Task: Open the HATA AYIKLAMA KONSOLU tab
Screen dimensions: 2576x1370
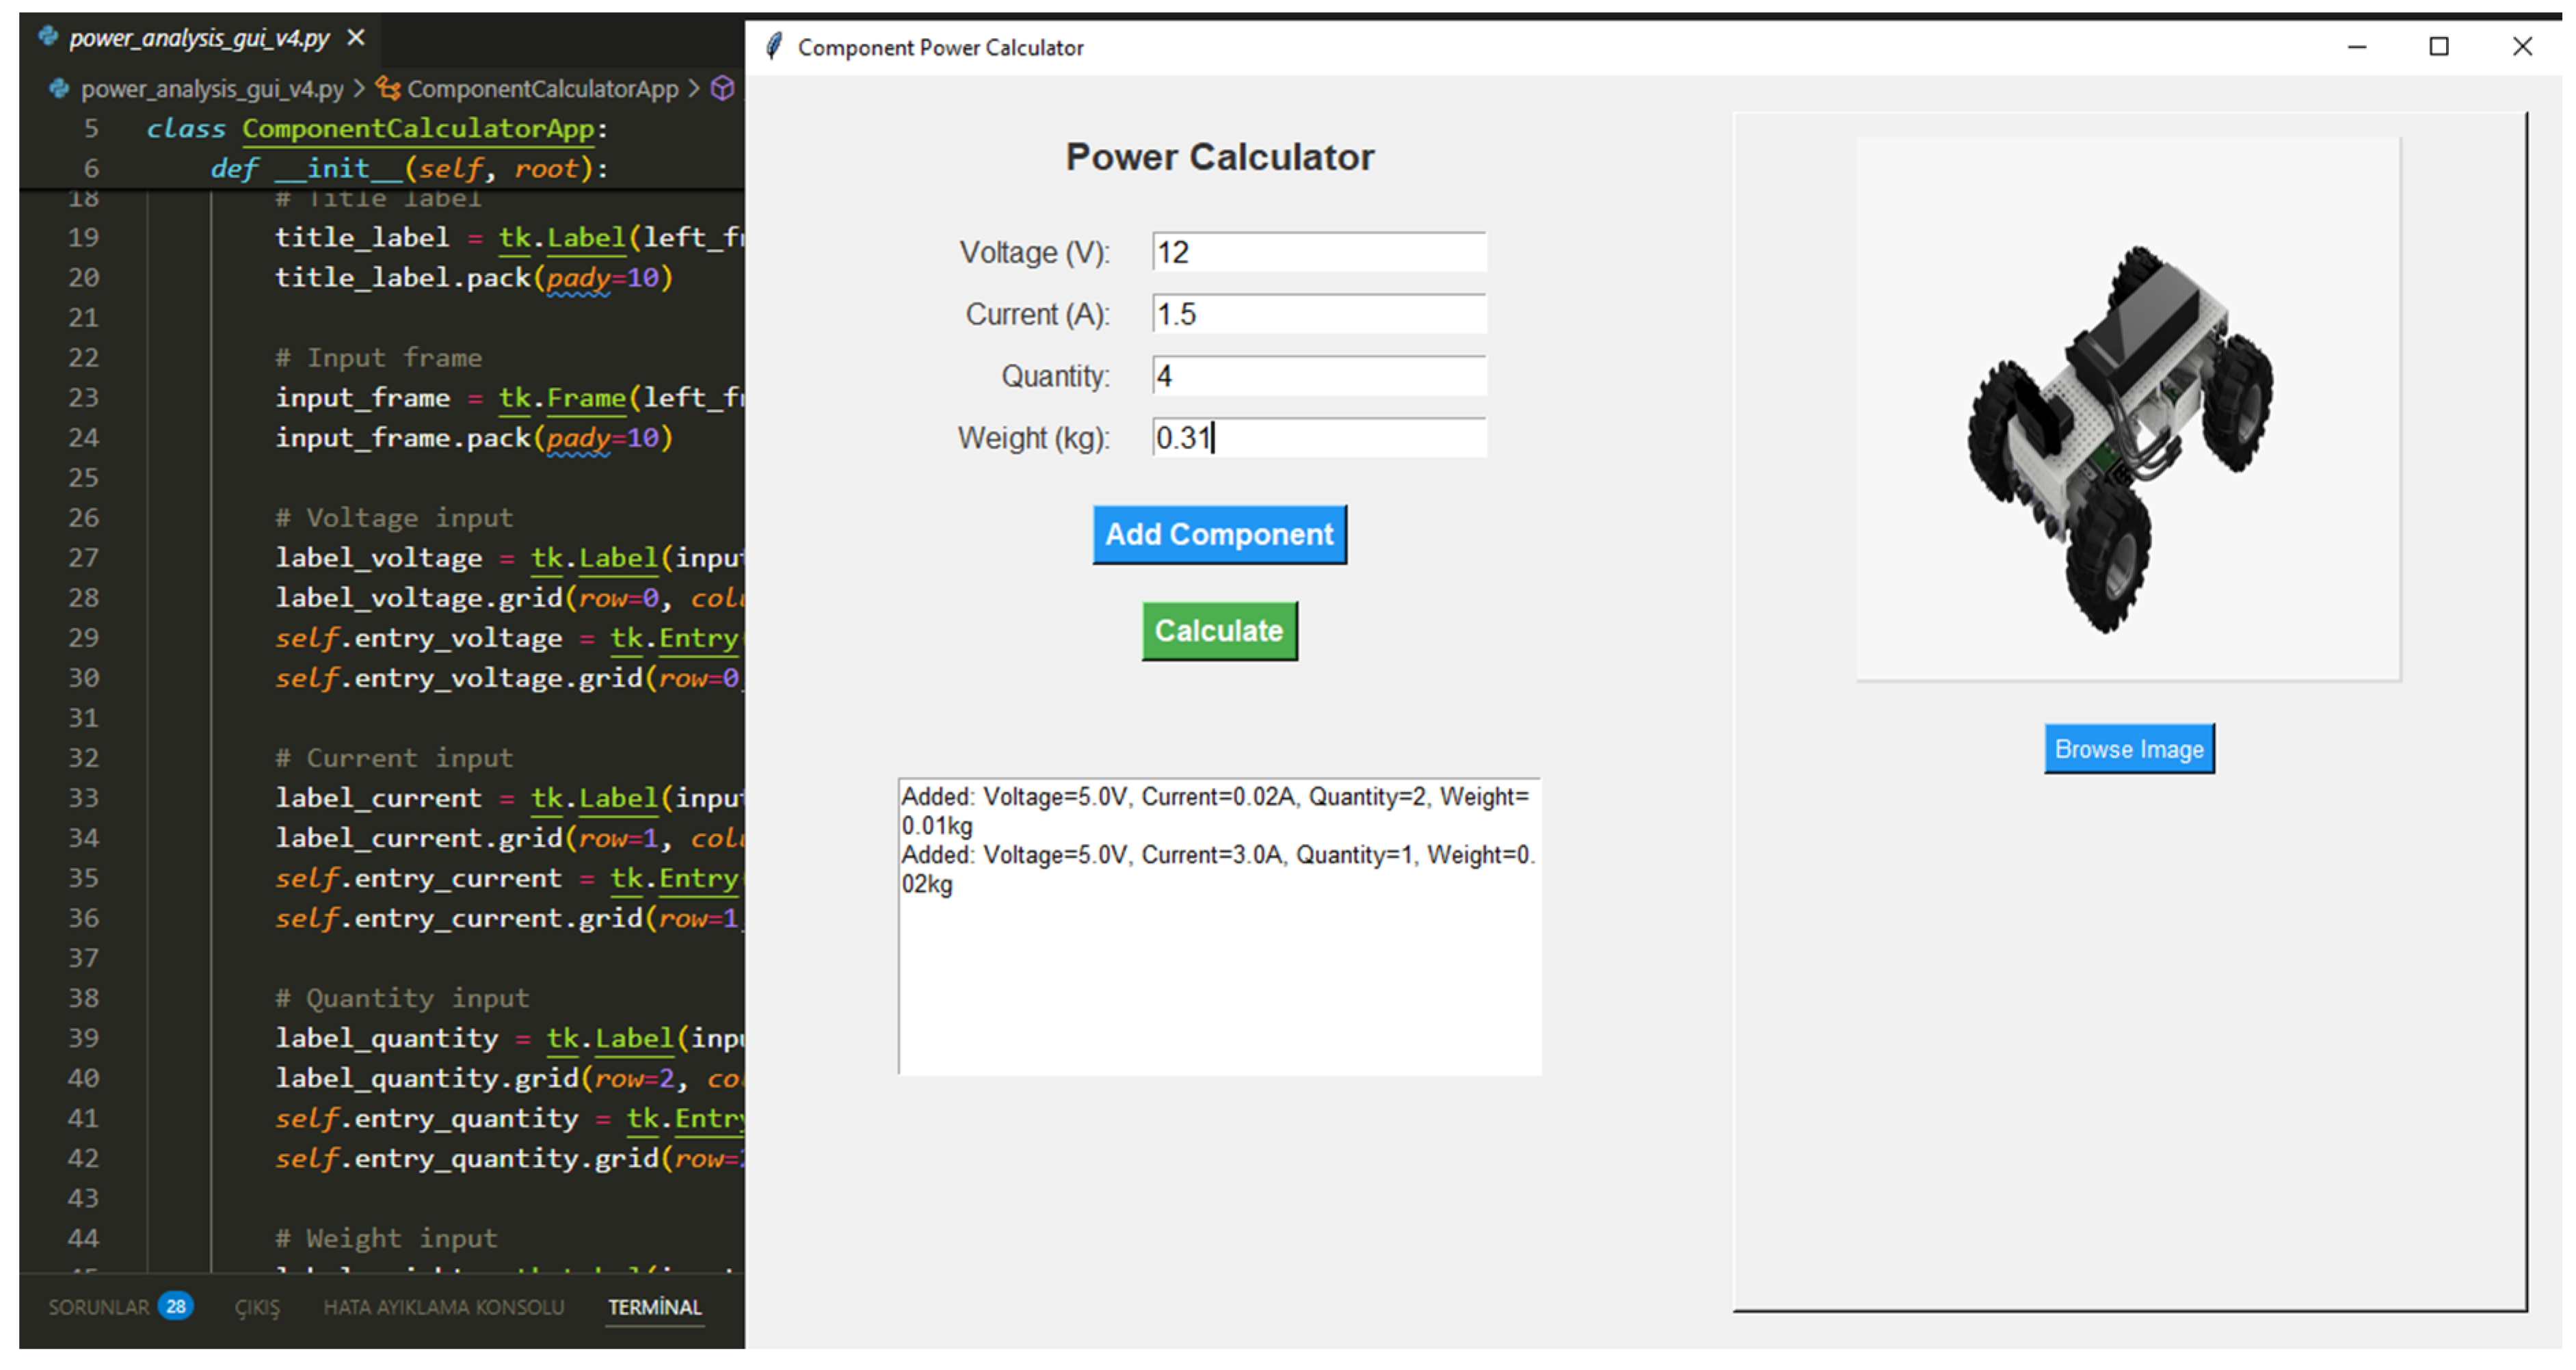Action: pos(443,1306)
